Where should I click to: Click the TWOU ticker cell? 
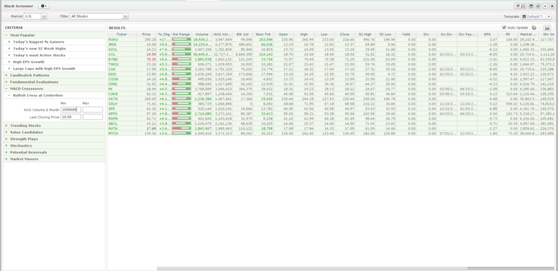(122, 64)
